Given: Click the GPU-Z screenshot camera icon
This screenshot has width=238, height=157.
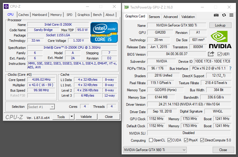Looking at the screenshot, I should tap(216, 15).
